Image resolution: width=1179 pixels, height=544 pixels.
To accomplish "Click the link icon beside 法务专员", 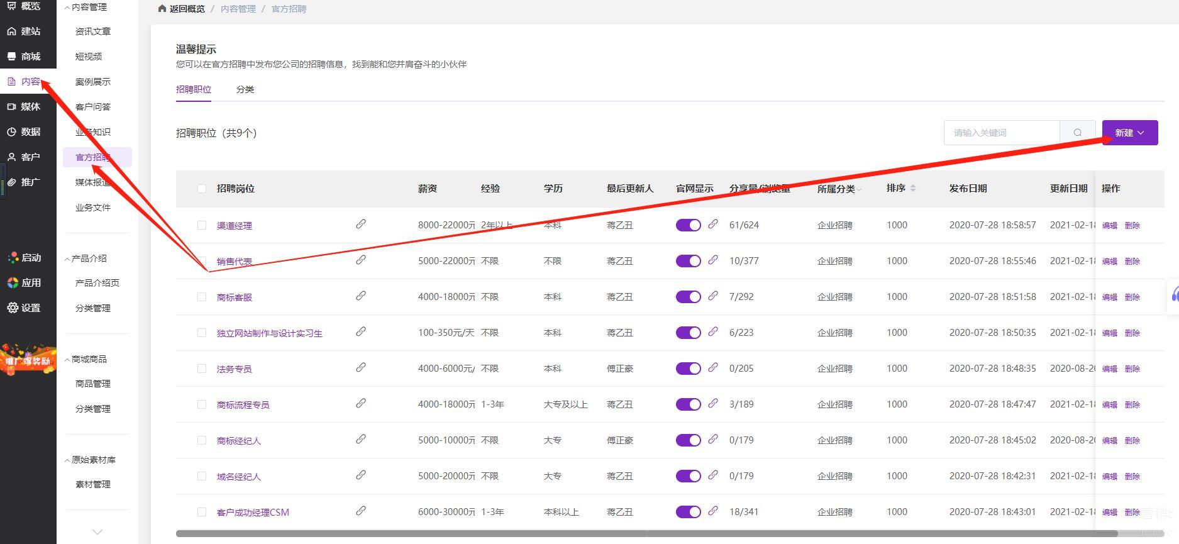I will tap(361, 367).
